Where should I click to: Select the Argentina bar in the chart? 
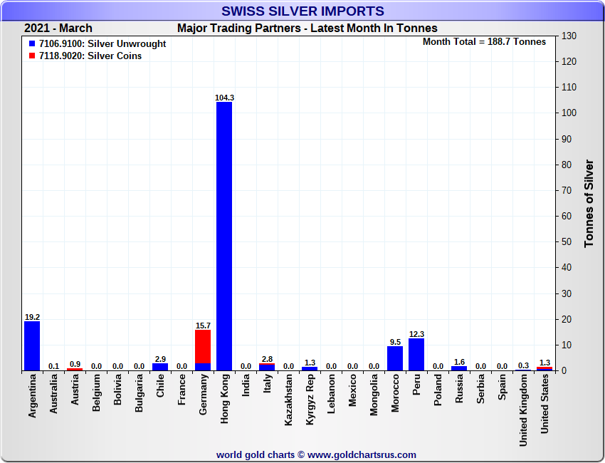click(32, 345)
